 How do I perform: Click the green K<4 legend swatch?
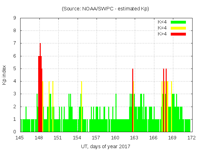(x=178, y=22)
